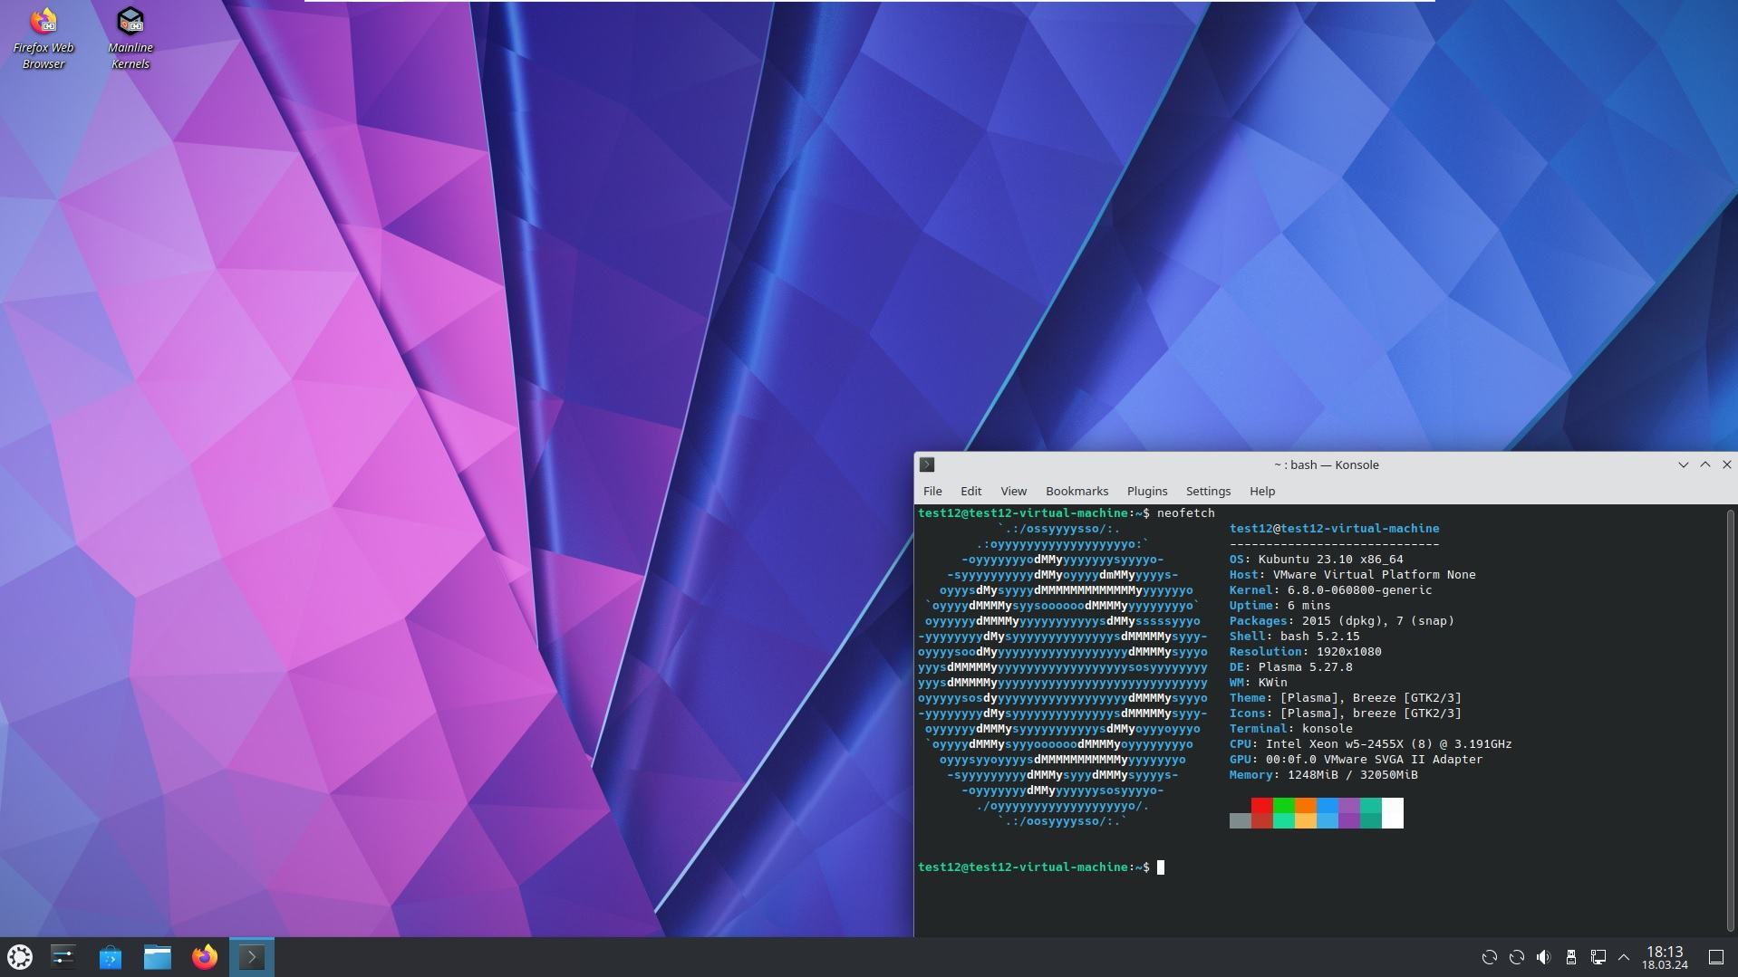1738x977 pixels.
Task: Click the Konsole title bar text
Action: [1326, 465]
